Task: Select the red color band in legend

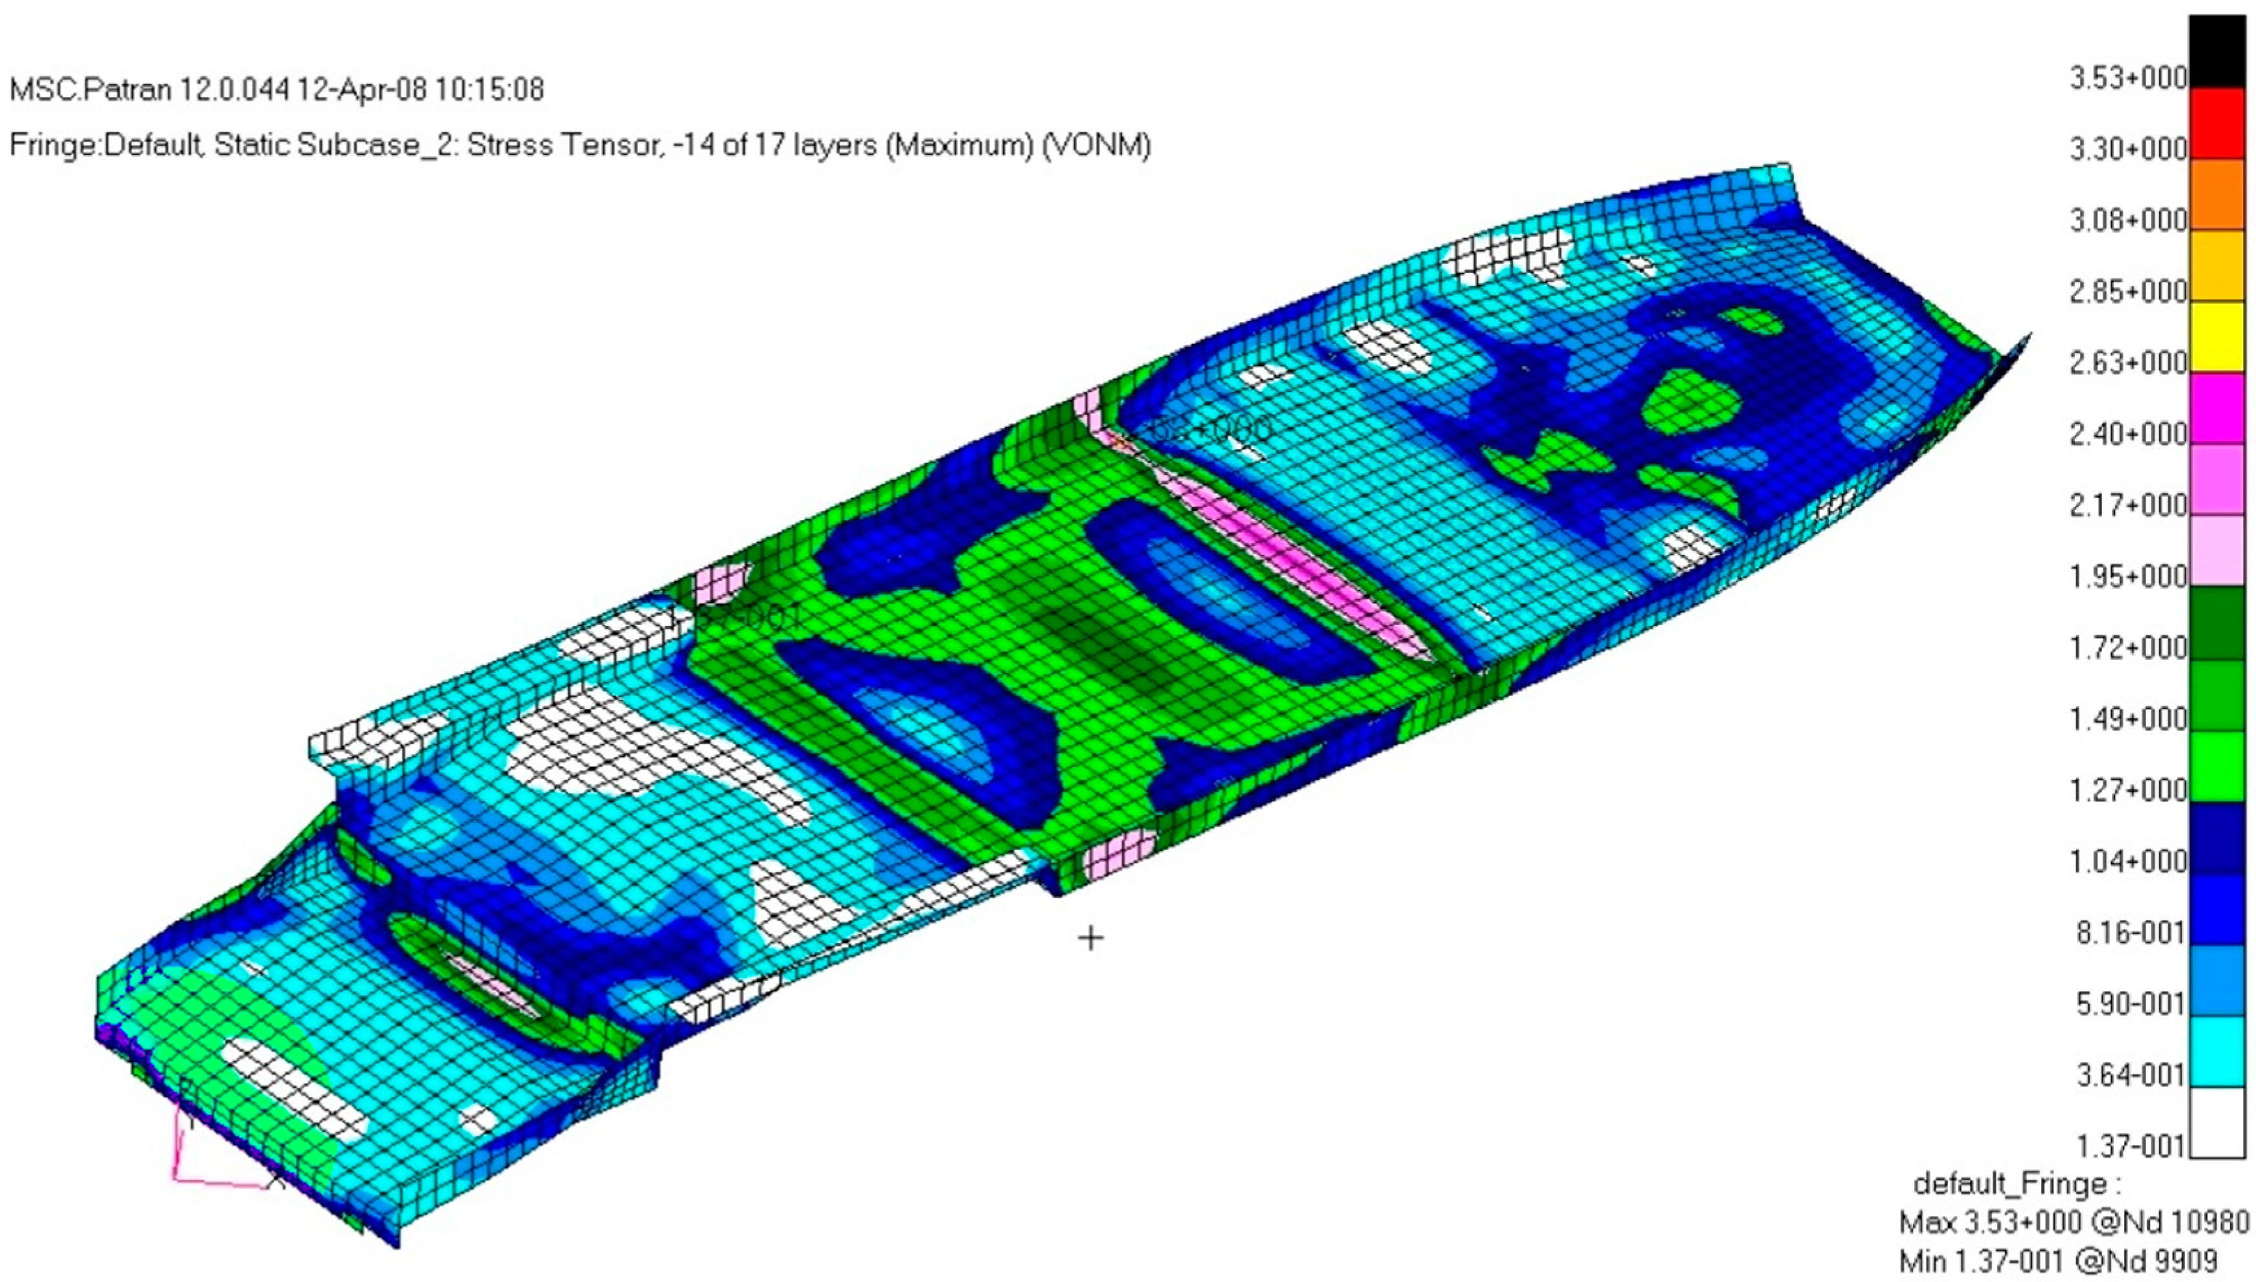Action: pos(2217,124)
